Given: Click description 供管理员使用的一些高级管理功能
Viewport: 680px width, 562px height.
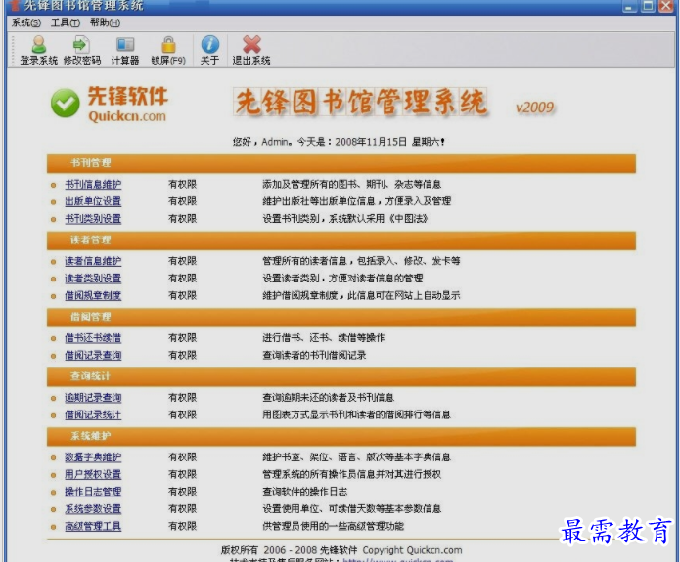Looking at the screenshot, I should (333, 526).
